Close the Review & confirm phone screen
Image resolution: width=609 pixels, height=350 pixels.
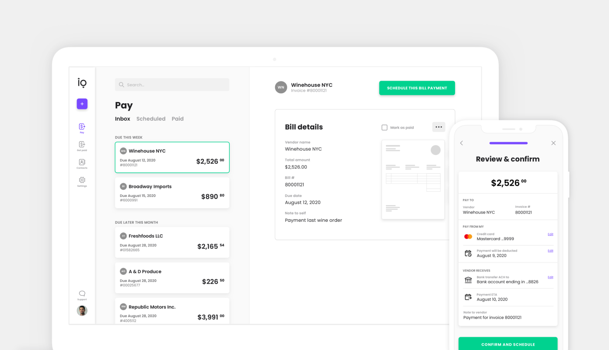[553, 143]
